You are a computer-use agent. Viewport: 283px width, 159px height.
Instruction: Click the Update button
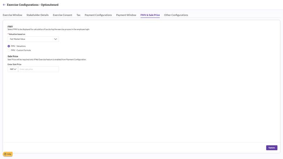click(x=272, y=148)
